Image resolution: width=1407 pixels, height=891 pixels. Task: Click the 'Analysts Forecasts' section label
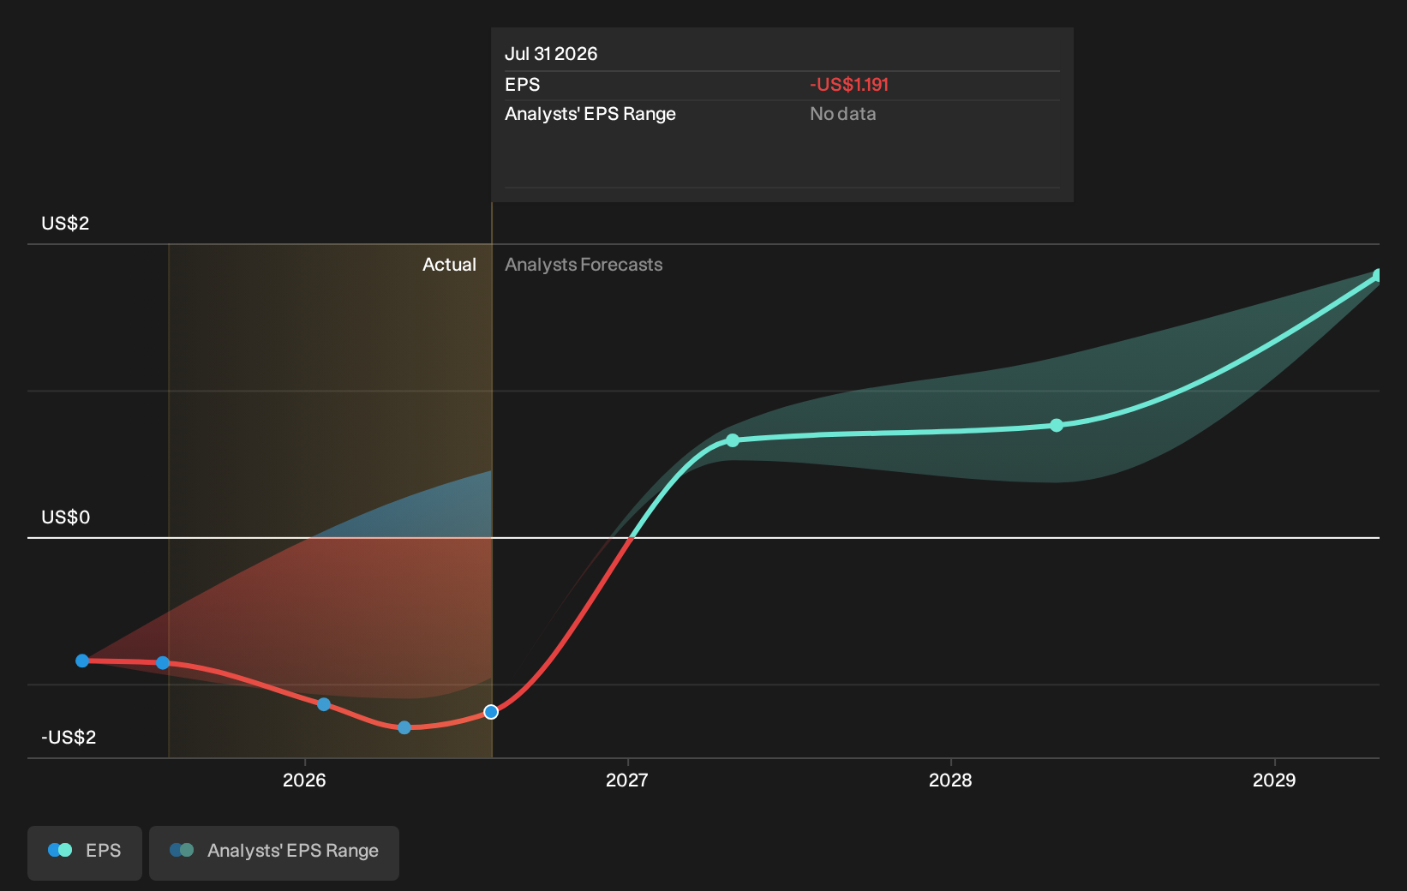(x=584, y=265)
